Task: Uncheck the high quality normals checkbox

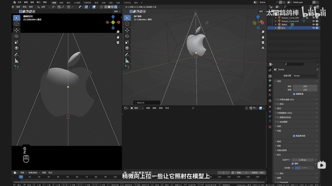Action: pos(294,136)
